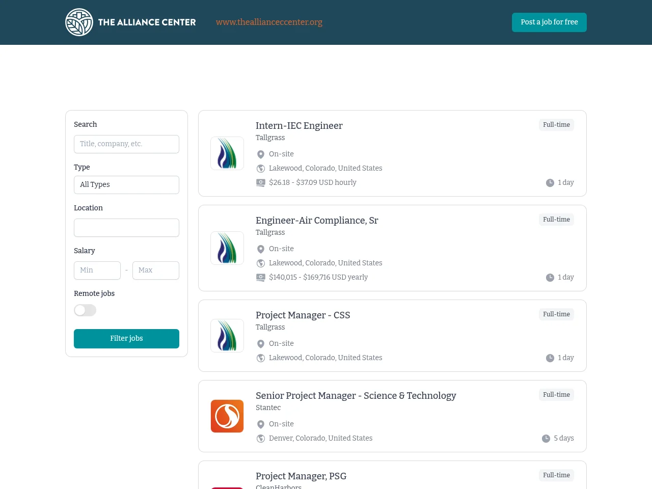Click "$26.18 - $37.09 USD hourly" salary text
The height and width of the screenshot is (489, 652).
(x=313, y=183)
